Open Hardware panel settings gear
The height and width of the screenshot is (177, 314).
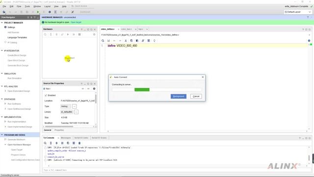(x=94, y=34)
